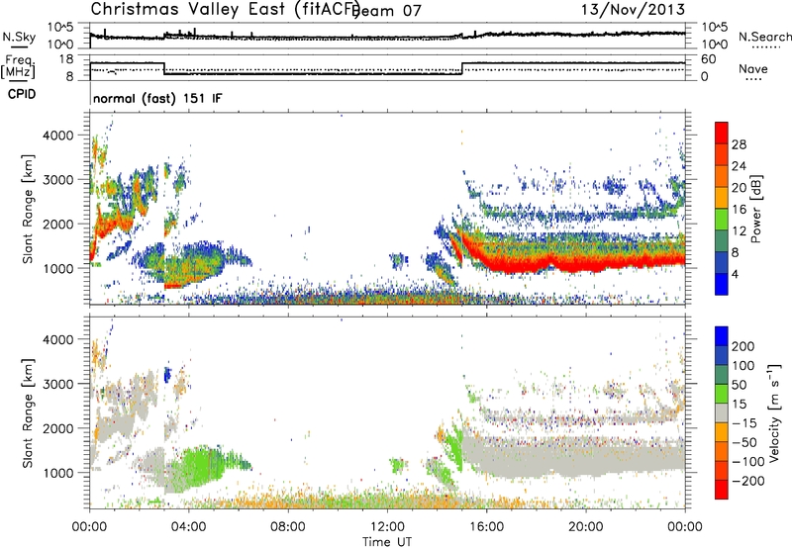Click the '16:00' time axis tick label
This screenshot has width=792, height=548.
[x=486, y=527]
